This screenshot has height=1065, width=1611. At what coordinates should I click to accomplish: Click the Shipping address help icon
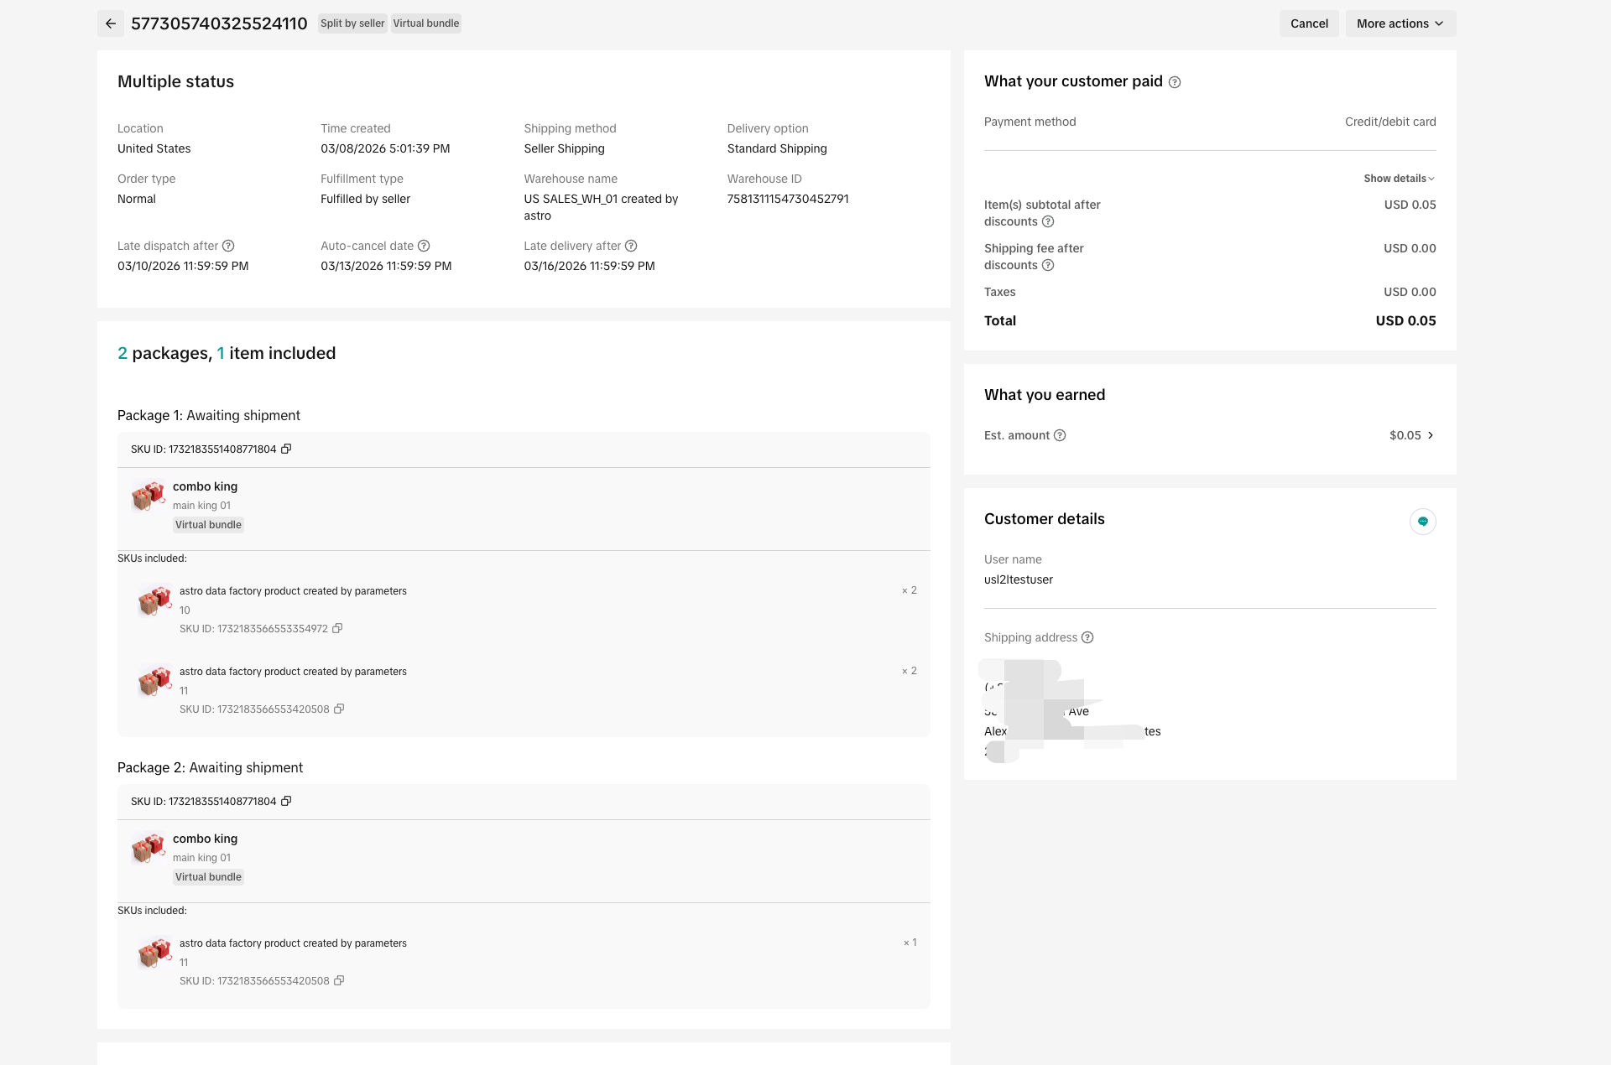1087,637
